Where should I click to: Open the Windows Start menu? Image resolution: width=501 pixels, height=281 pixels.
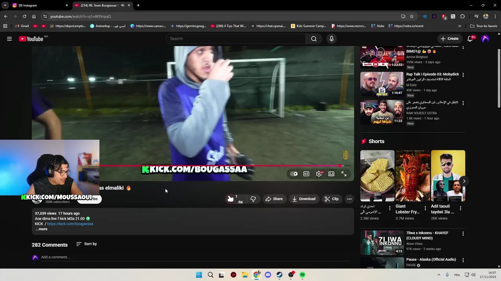coord(199,275)
